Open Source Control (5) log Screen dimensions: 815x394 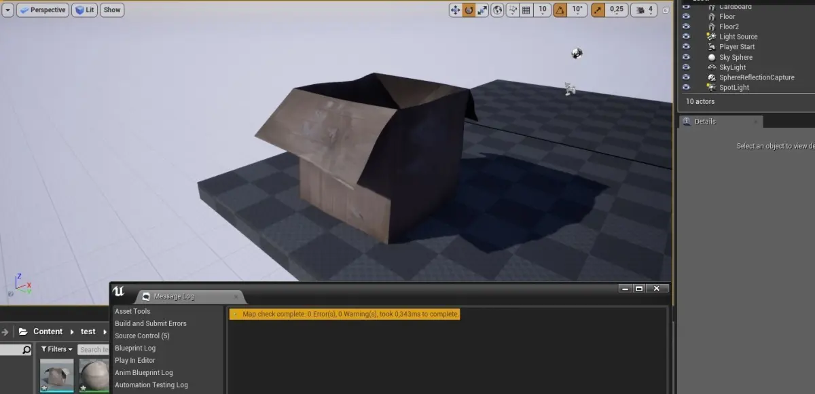pyautogui.click(x=142, y=336)
